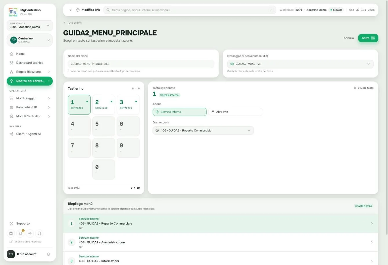The width and height of the screenshot is (388, 265).
Task: Open the Workspace 3291 Account_Demo selector
Action: pyautogui.click(x=30, y=25)
